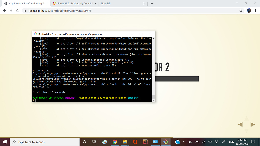The height and width of the screenshot is (146, 260).
Task: Open orange Avro app taskbar icon
Action: tap(145, 142)
